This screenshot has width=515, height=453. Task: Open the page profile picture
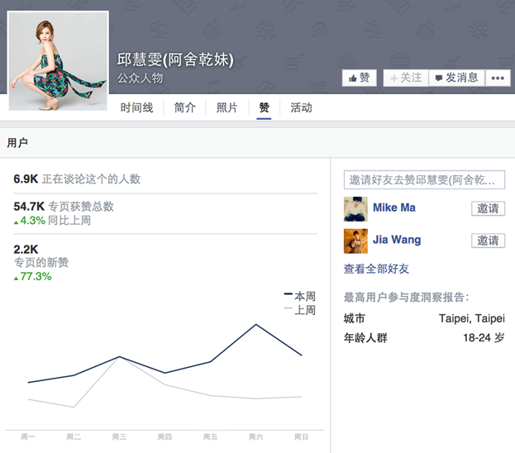click(58, 61)
